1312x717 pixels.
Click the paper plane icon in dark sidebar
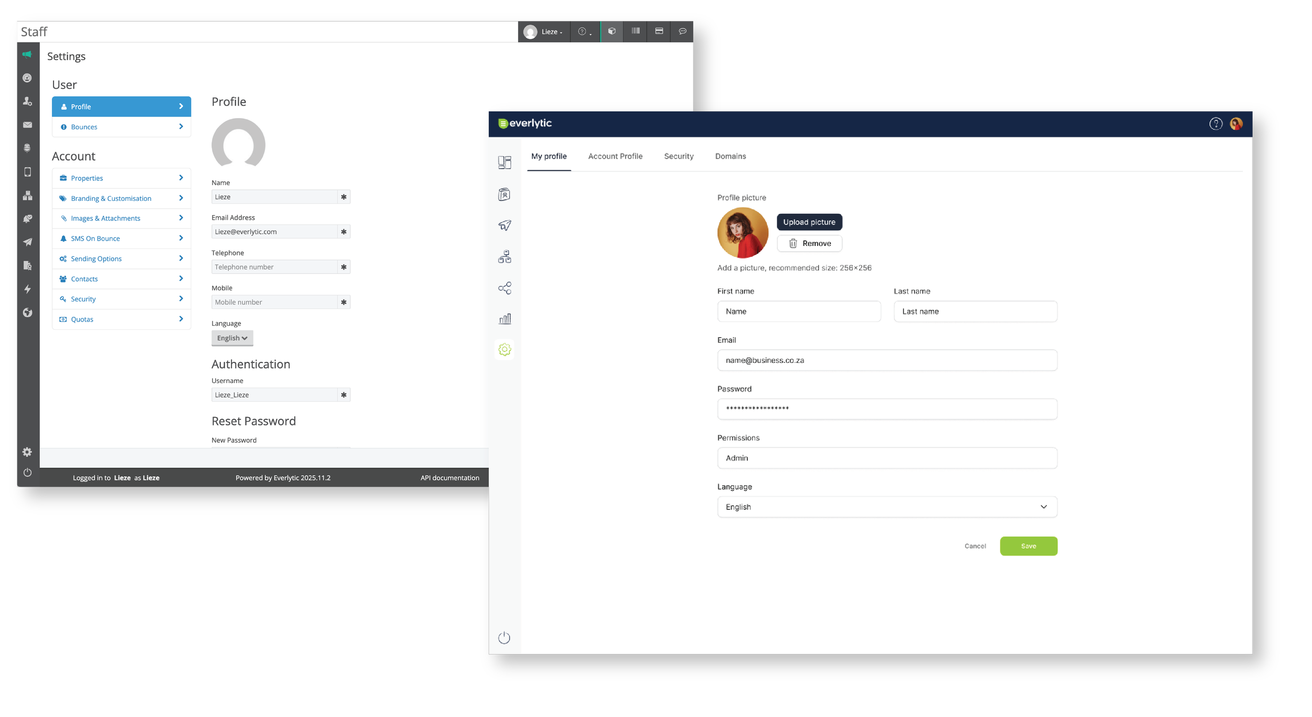point(27,242)
